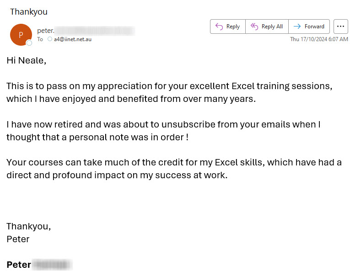Click the blurred surname in the signature
This screenshot has height=271, width=350.
[x=53, y=265]
